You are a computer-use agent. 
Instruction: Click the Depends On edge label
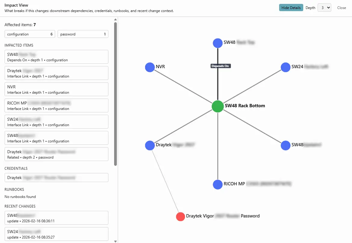220,66
